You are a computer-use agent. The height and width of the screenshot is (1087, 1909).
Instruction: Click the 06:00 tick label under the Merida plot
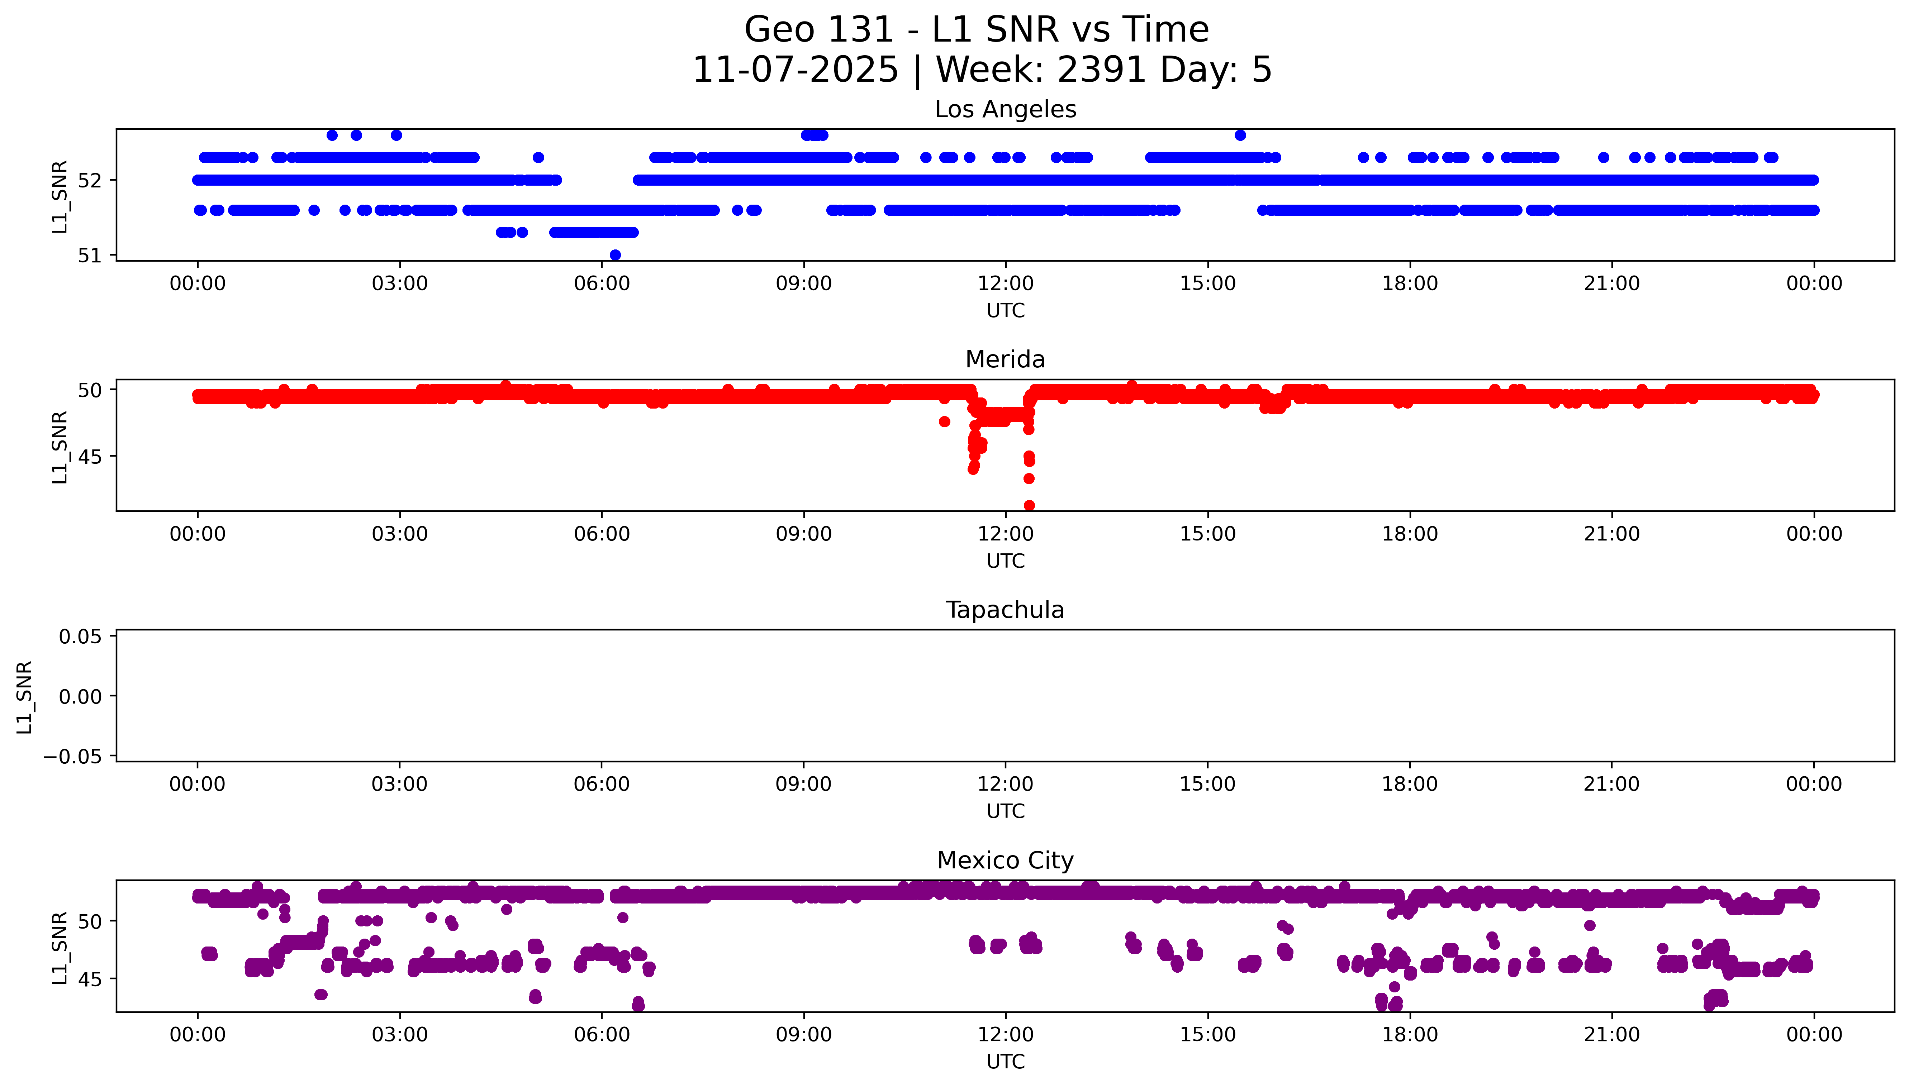(602, 534)
